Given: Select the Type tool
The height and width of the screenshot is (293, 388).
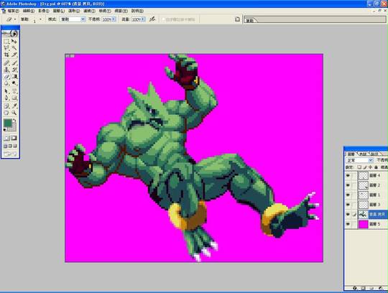Looking at the screenshot, I should click(14, 91).
